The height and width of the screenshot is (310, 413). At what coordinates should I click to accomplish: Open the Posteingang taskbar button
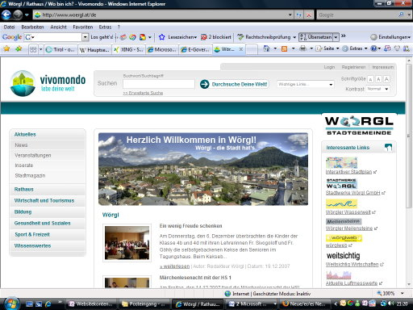pyautogui.click(x=144, y=304)
